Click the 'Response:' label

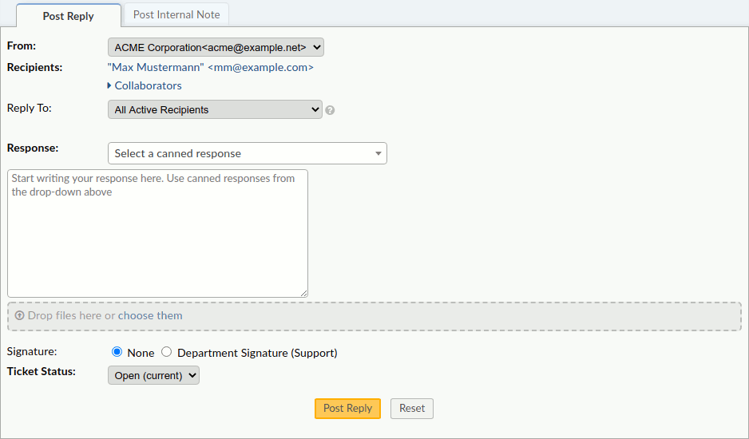point(33,148)
